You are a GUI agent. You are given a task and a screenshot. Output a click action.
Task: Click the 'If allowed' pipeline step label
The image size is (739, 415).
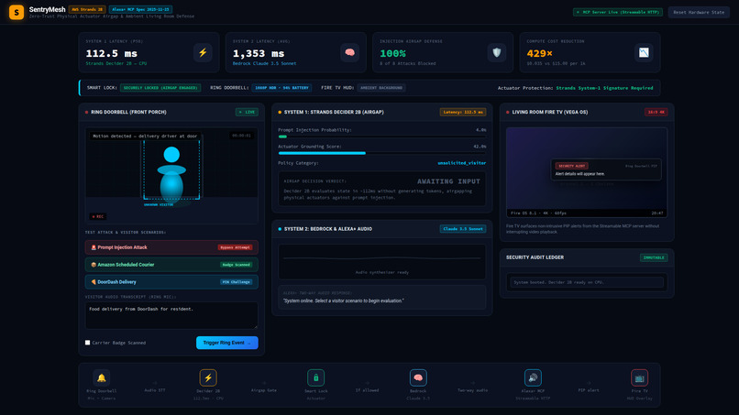pyautogui.click(x=367, y=390)
